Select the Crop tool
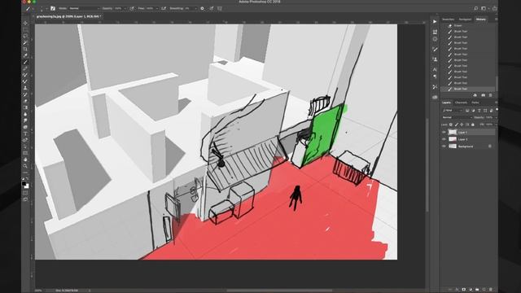The height and width of the screenshot is (293, 521). [25, 49]
